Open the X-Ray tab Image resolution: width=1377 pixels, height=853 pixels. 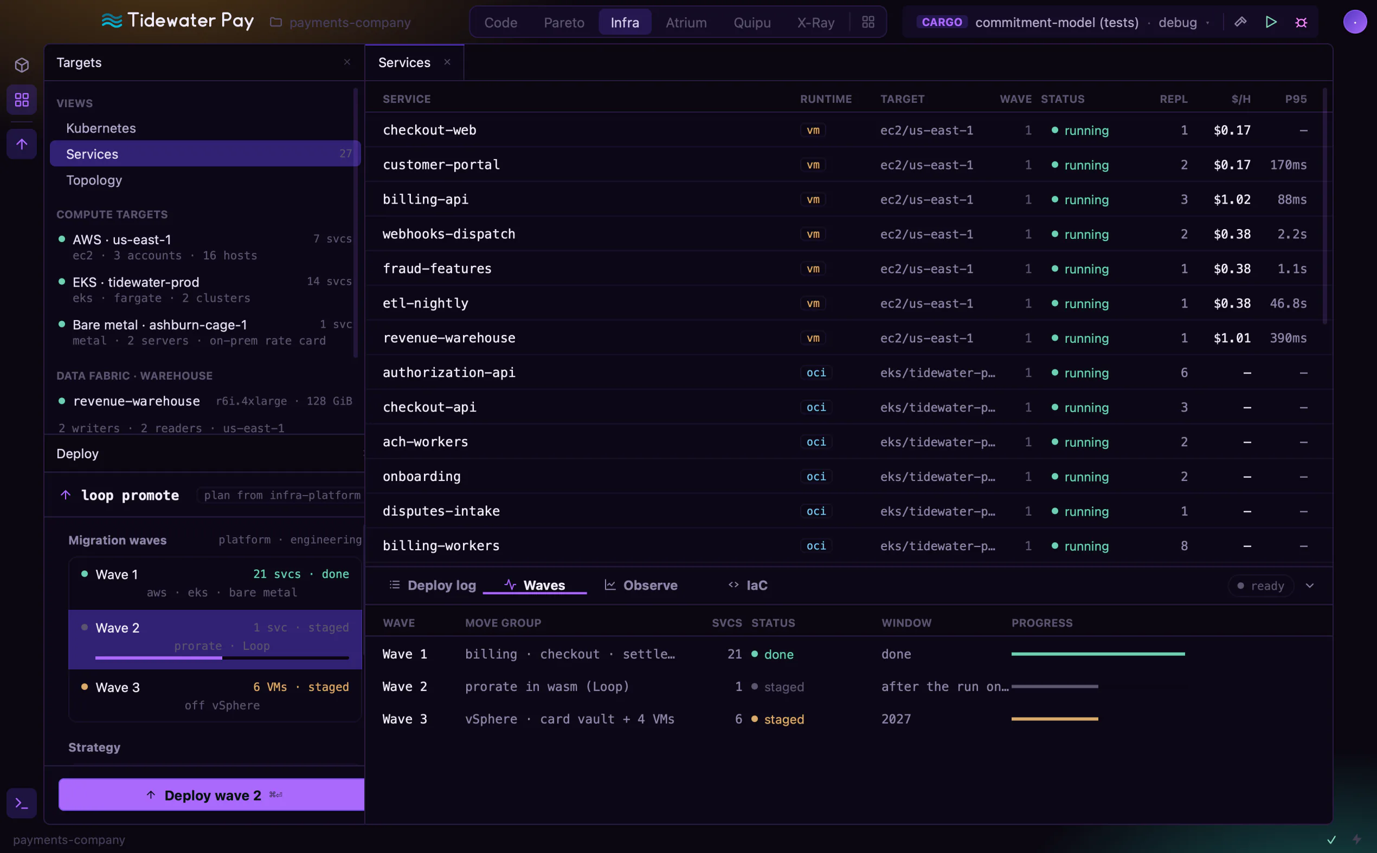tap(815, 22)
